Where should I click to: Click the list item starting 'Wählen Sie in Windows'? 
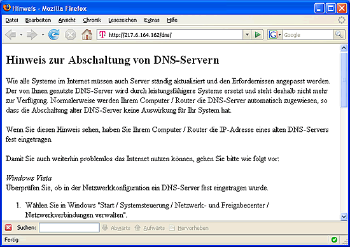click(147, 209)
